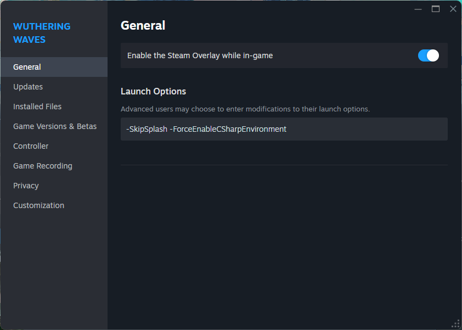Screen dimensions: 462x330
Task: Click the advanced users description text
Action: (245, 109)
